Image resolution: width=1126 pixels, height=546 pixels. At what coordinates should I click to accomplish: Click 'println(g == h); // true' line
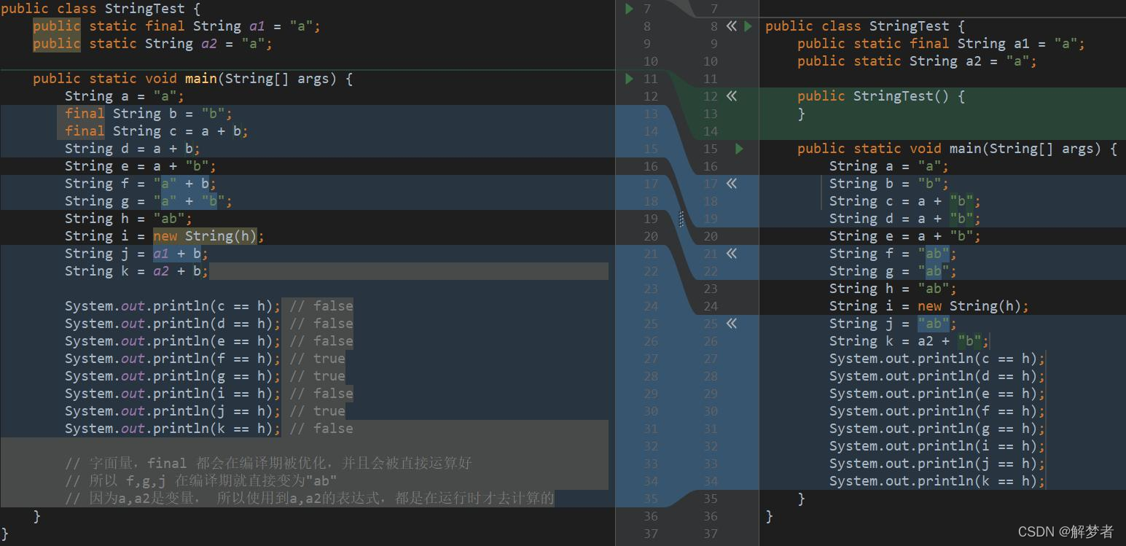click(x=205, y=376)
